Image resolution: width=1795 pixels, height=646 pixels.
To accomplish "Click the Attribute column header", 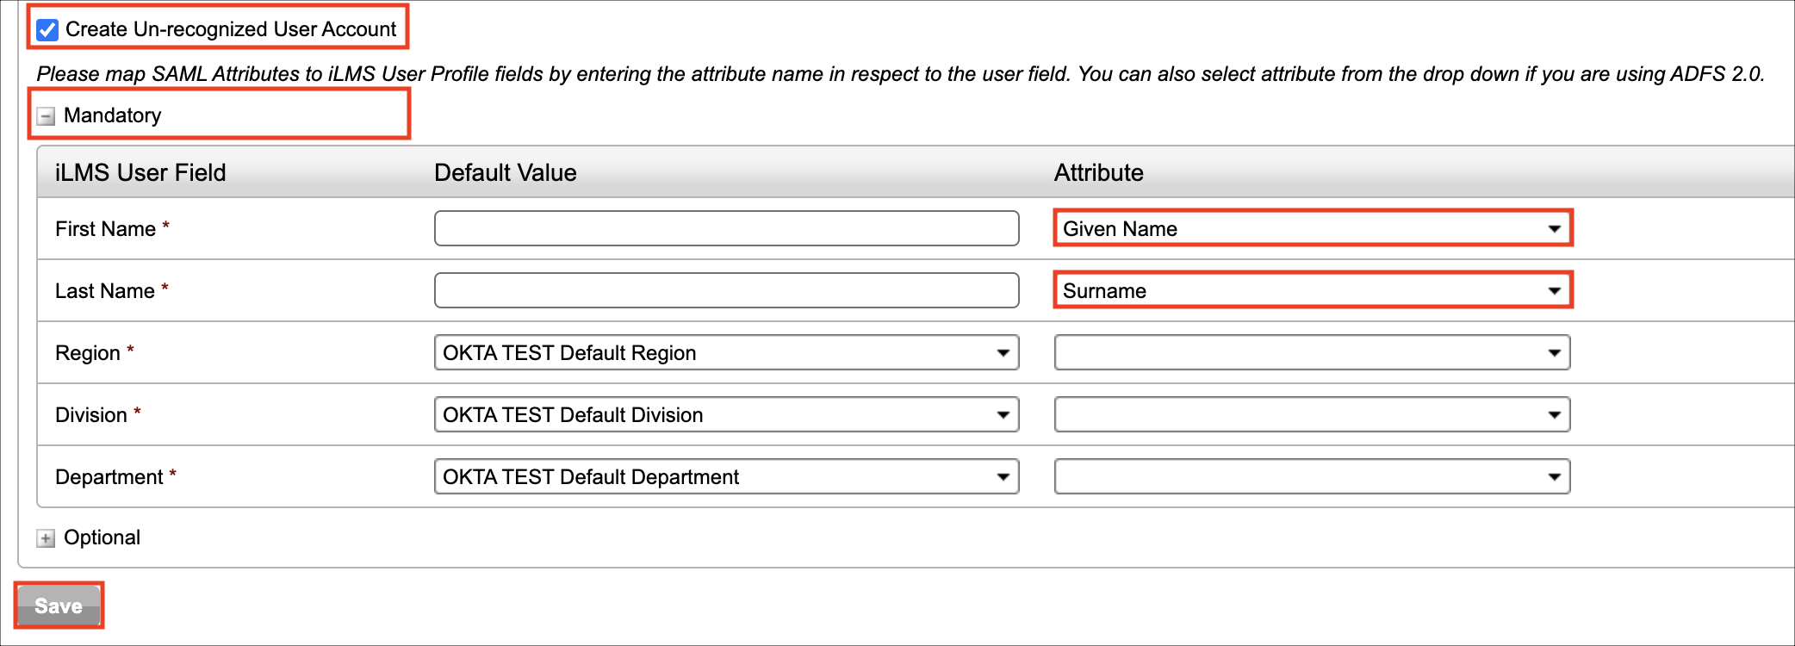I will [x=1098, y=172].
